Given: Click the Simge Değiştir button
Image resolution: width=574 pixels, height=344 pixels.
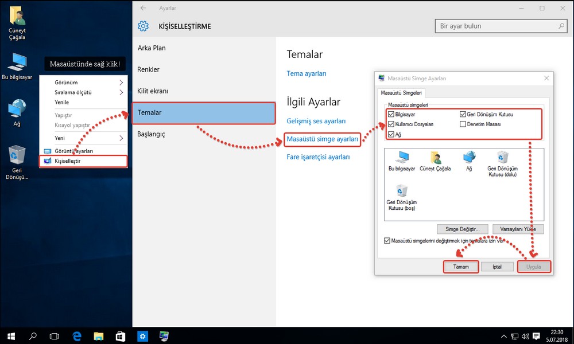Looking at the screenshot, I should coord(462,229).
